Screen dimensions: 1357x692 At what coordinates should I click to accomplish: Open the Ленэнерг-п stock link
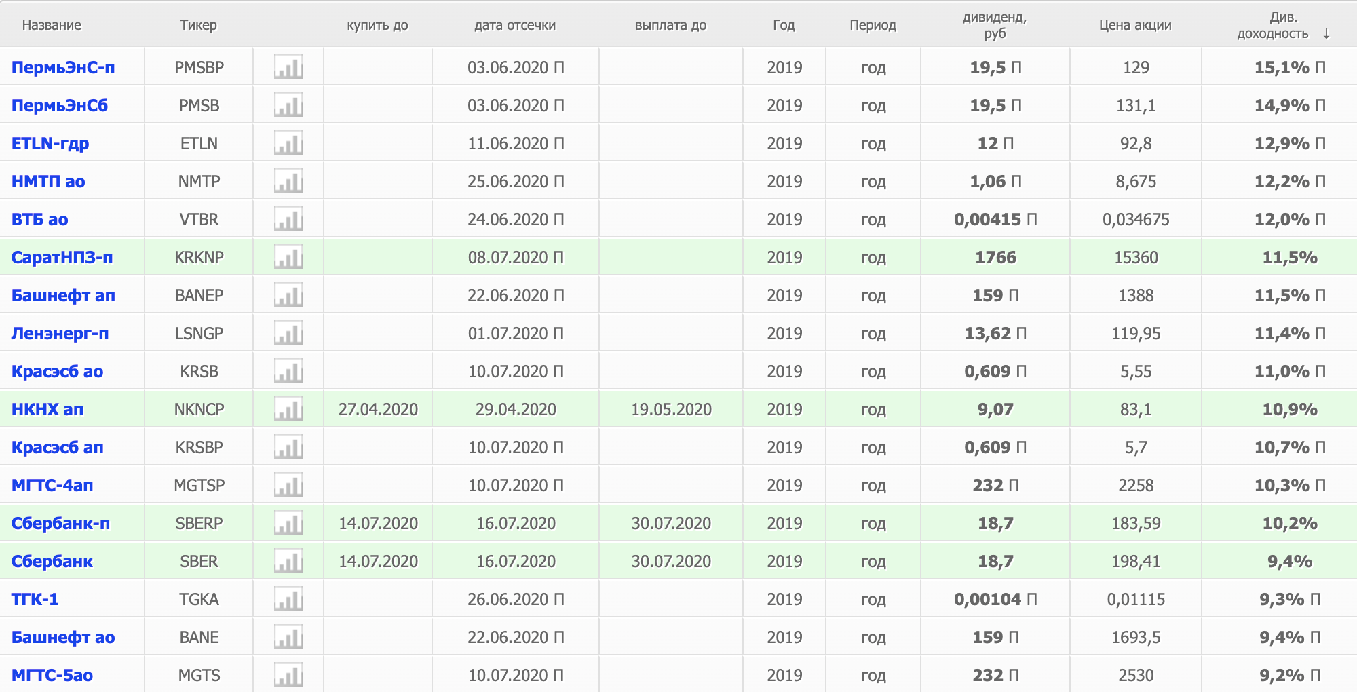pos(60,333)
